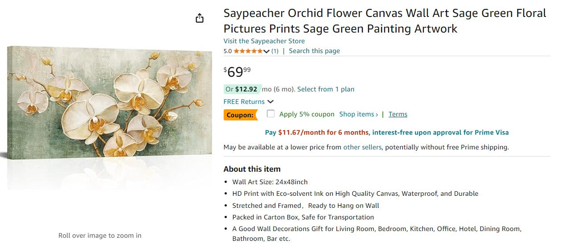Image resolution: width=561 pixels, height=252 pixels.
Task: Visit the Saypeacher Store link
Action: (x=264, y=41)
